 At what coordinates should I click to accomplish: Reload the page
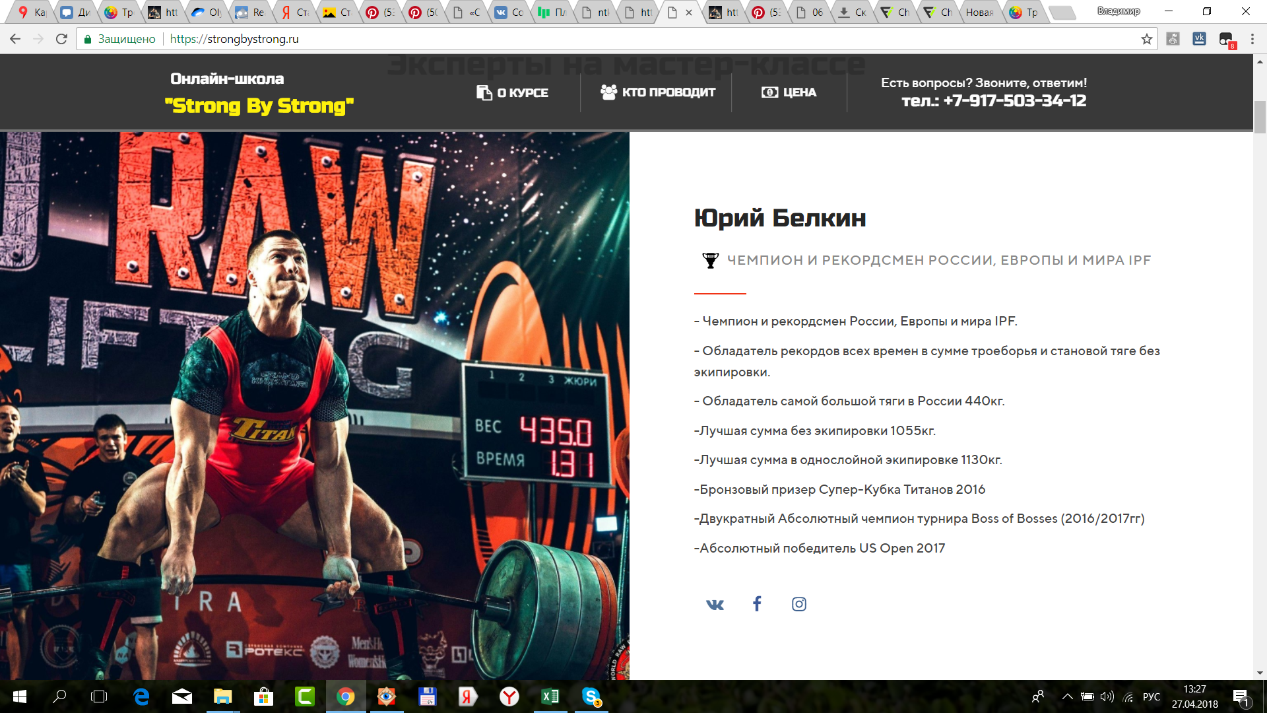point(61,39)
